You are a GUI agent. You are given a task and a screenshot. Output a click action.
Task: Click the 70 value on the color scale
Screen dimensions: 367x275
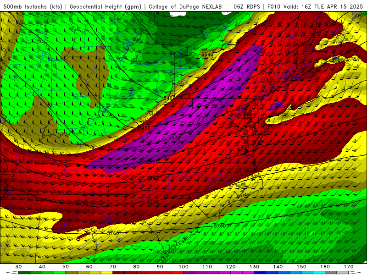pos(113,267)
